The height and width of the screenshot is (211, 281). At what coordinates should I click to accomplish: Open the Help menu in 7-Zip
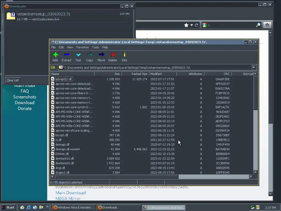tap(105, 47)
